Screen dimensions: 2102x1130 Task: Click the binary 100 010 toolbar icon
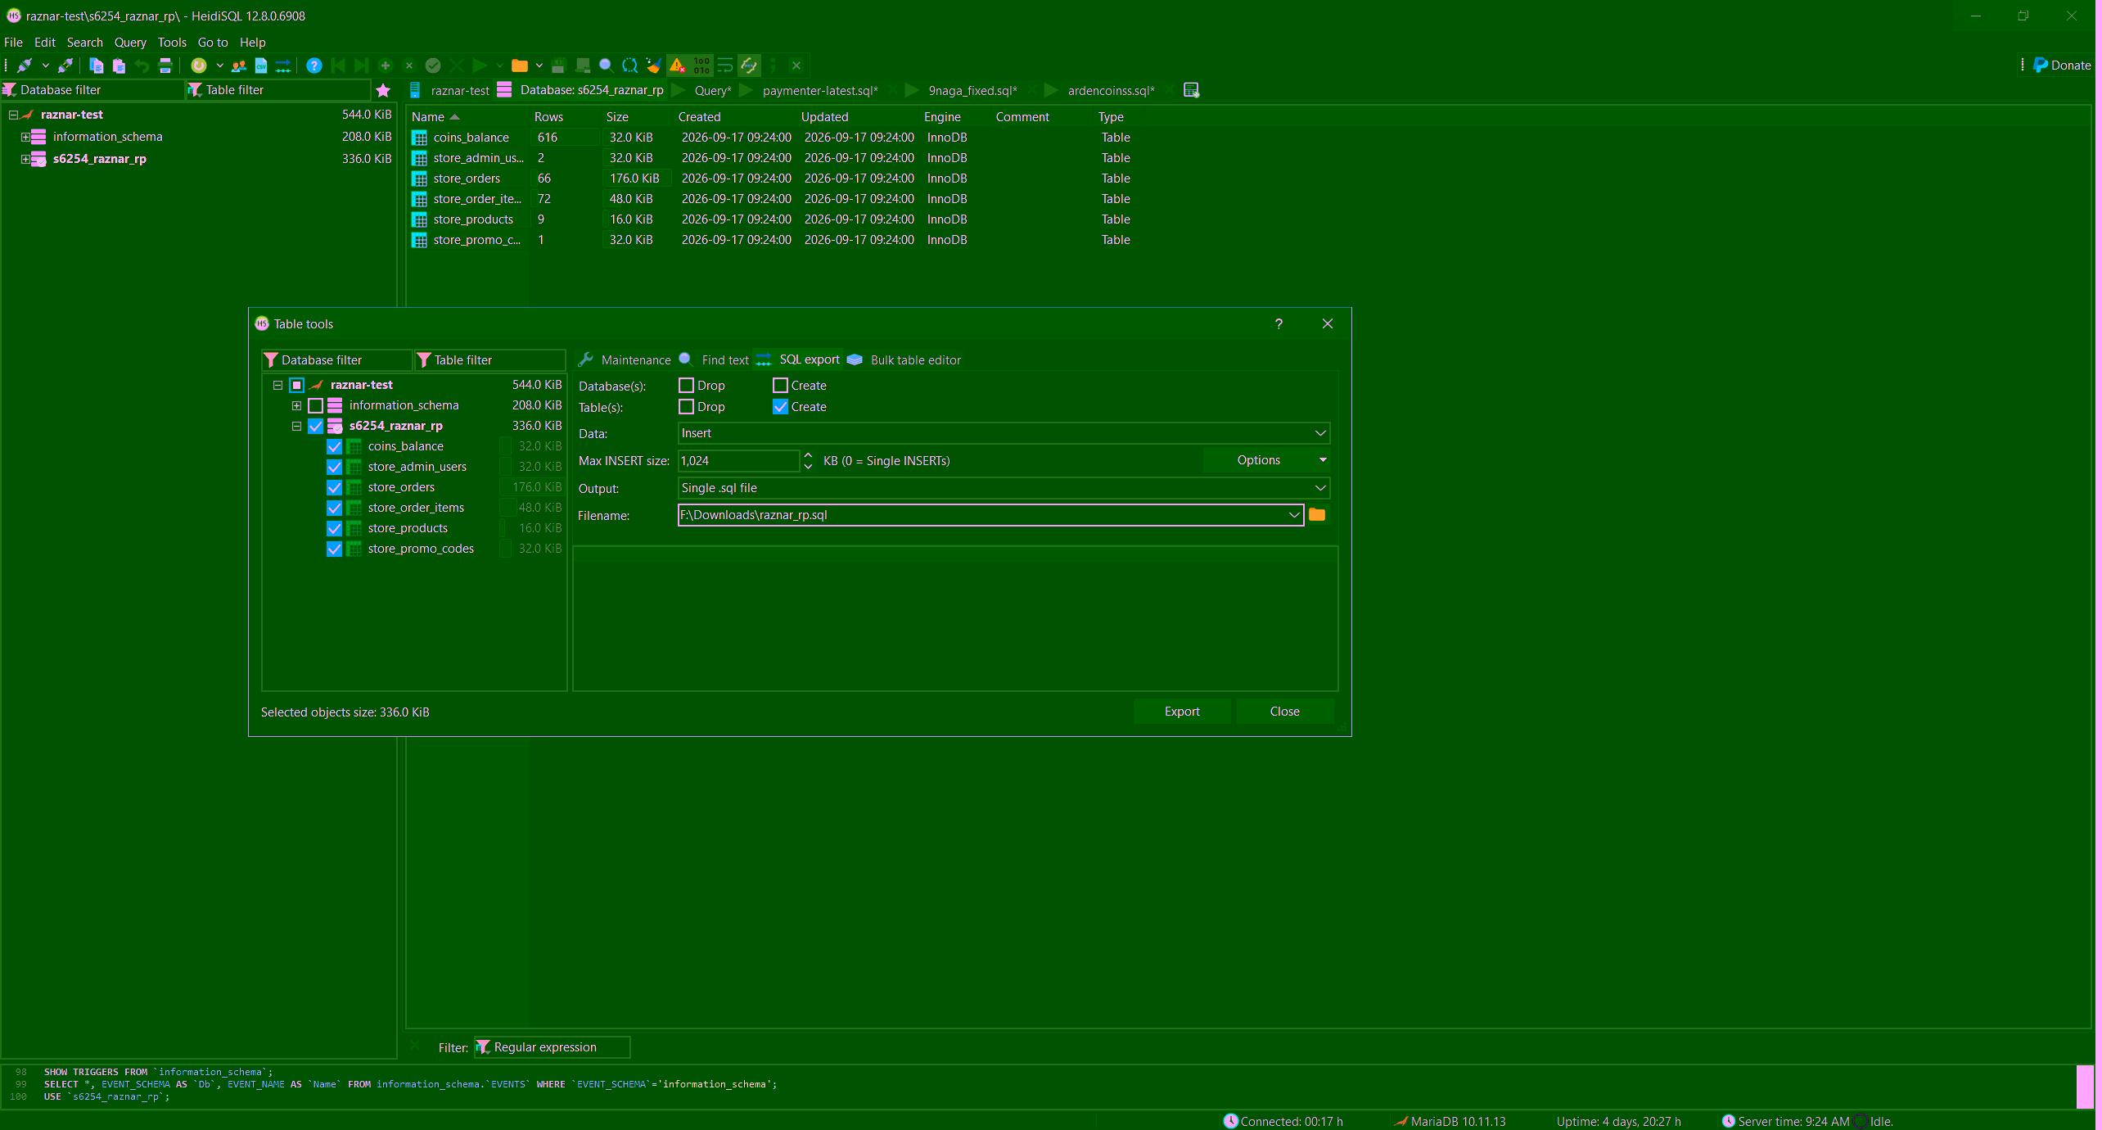(x=701, y=66)
